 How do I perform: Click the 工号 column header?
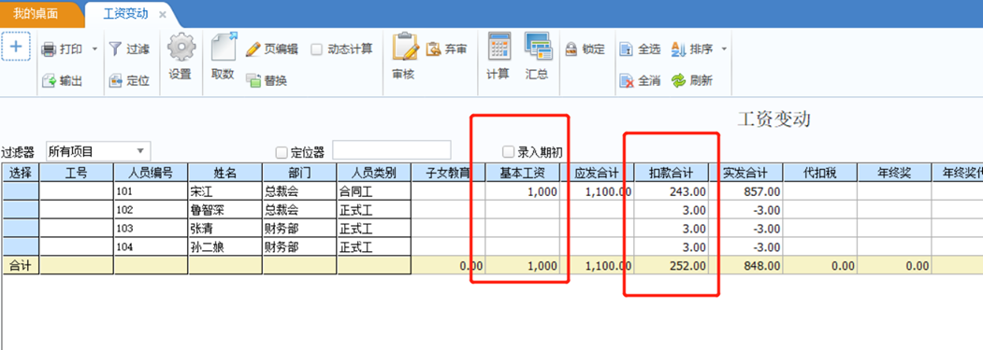tap(77, 173)
